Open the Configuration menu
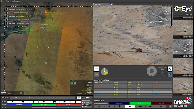This screenshot has width=194, height=109. (16, 1)
